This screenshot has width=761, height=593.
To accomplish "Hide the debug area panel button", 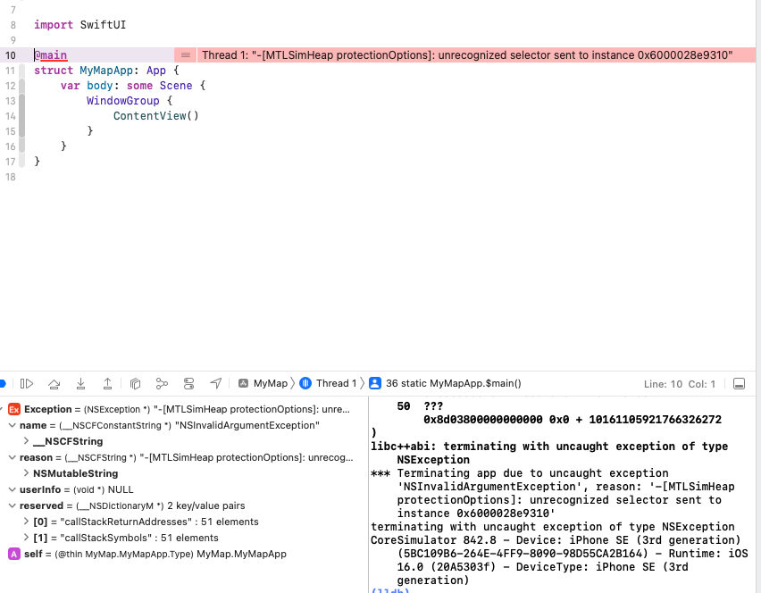I will (x=739, y=384).
